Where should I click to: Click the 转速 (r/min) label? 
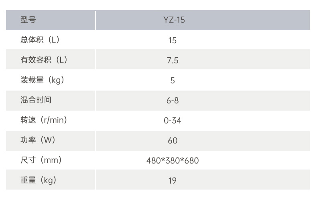[x=44, y=120]
